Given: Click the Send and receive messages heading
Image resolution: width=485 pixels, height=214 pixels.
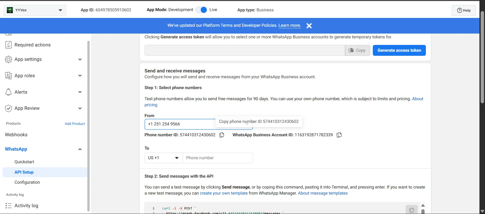Looking at the screenshot, I should 175,71.
